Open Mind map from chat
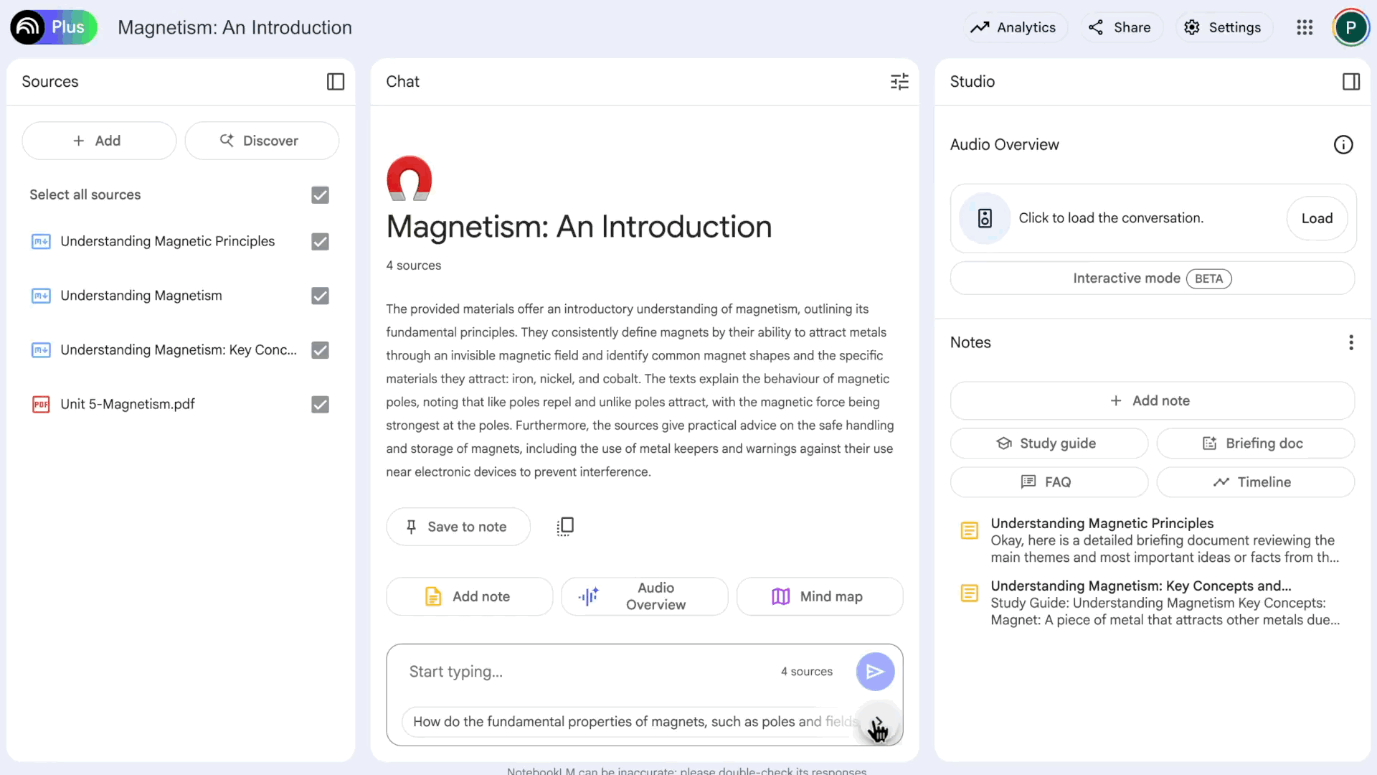Screen dimensions: 1377x775 click(819, 596)
